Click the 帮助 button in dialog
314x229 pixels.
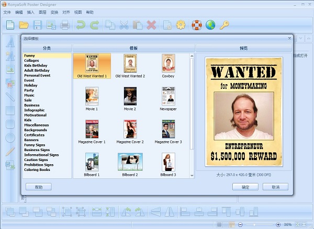pyautogui.click(x=38, y=187)
